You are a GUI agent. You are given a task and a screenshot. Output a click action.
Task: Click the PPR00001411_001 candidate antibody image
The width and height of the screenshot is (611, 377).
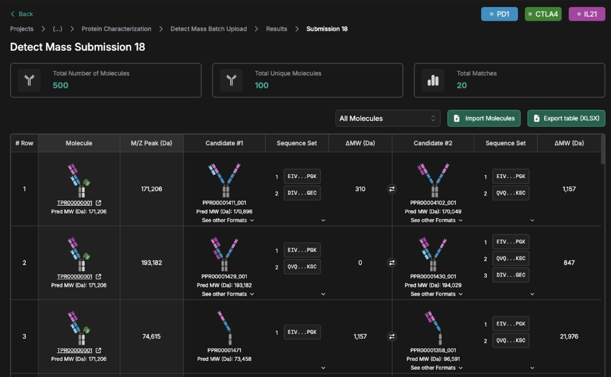click(x=224, y=180)
